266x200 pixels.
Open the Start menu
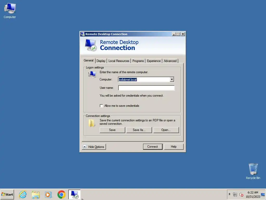(7, 194)
